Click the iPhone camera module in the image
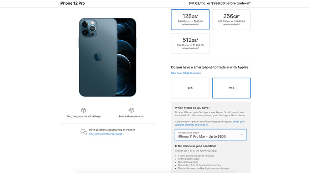 [89, 29]
